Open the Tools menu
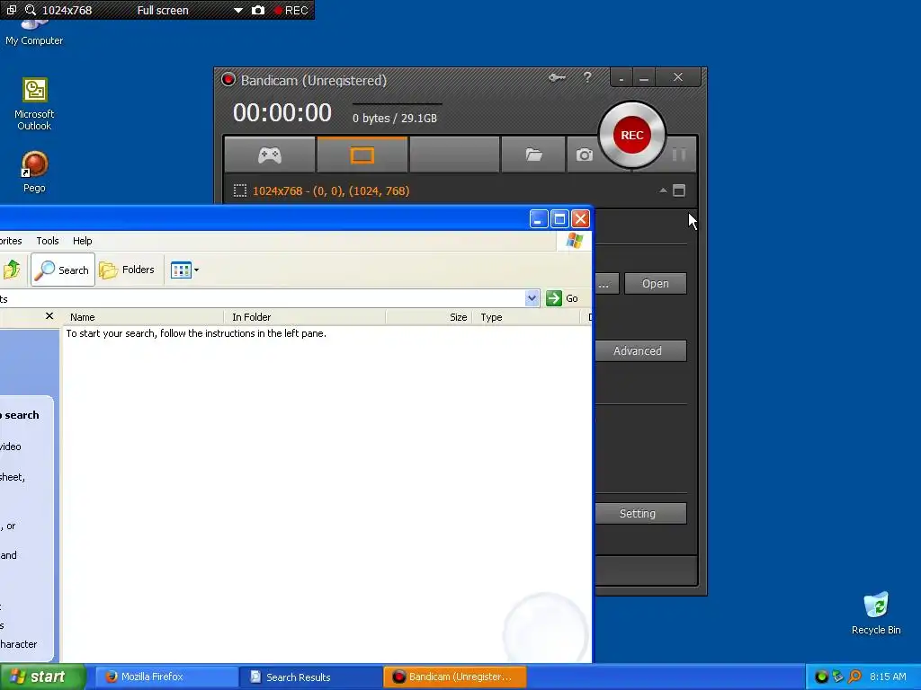Viewport: 921px width, 690px height. pyautogui.click(x=48, y=241)
